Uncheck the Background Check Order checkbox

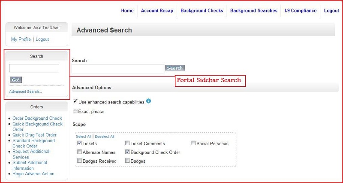[x=127, y=152]
